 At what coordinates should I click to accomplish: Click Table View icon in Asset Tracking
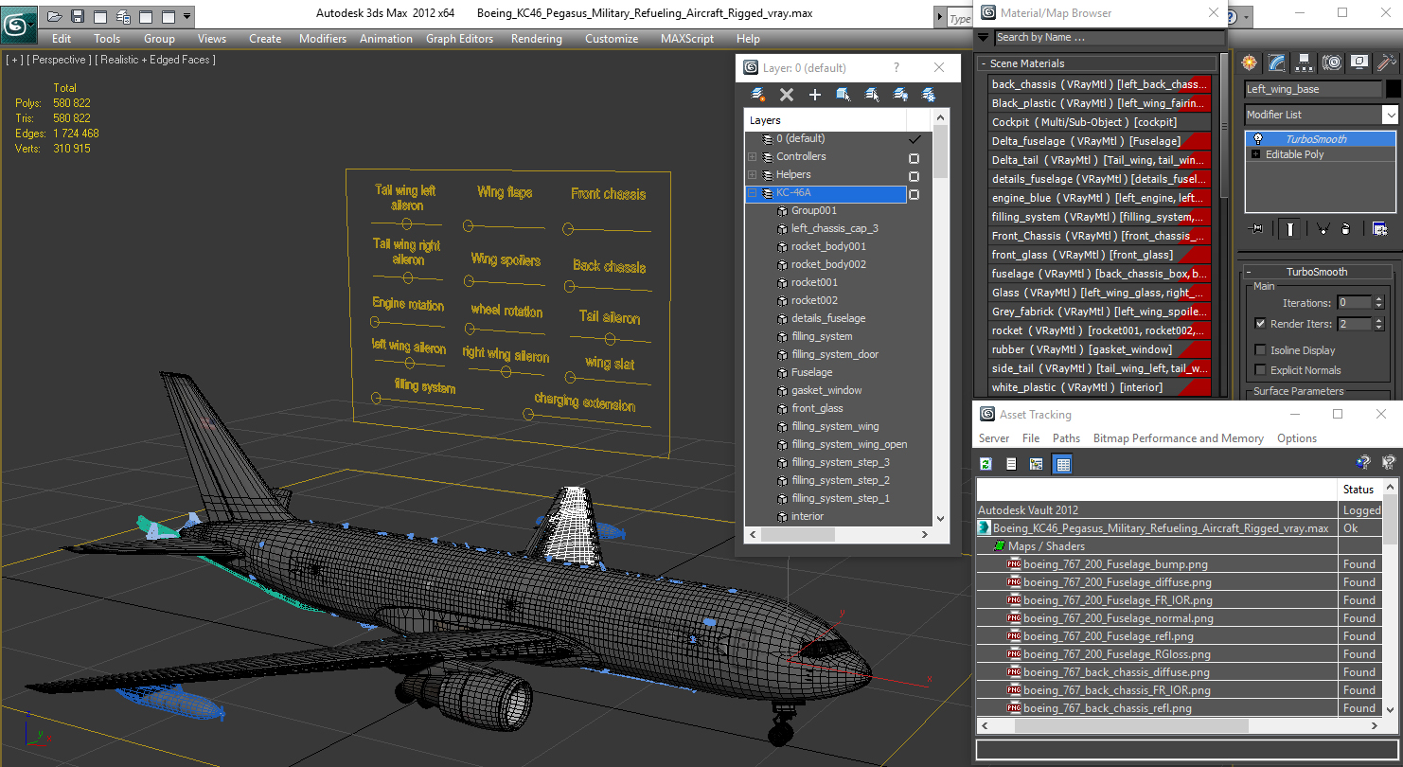1061,463
